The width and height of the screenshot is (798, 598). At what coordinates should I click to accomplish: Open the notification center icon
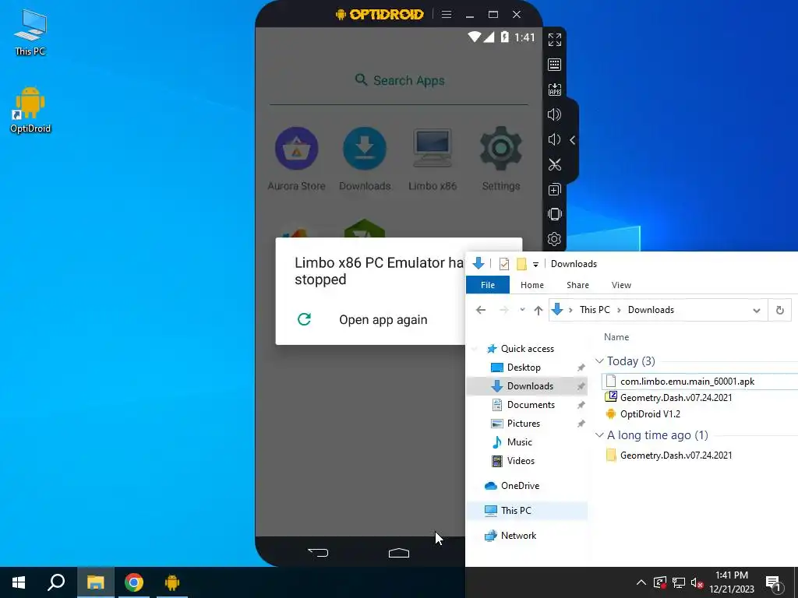pyautogui.click(x=773, y=584)
